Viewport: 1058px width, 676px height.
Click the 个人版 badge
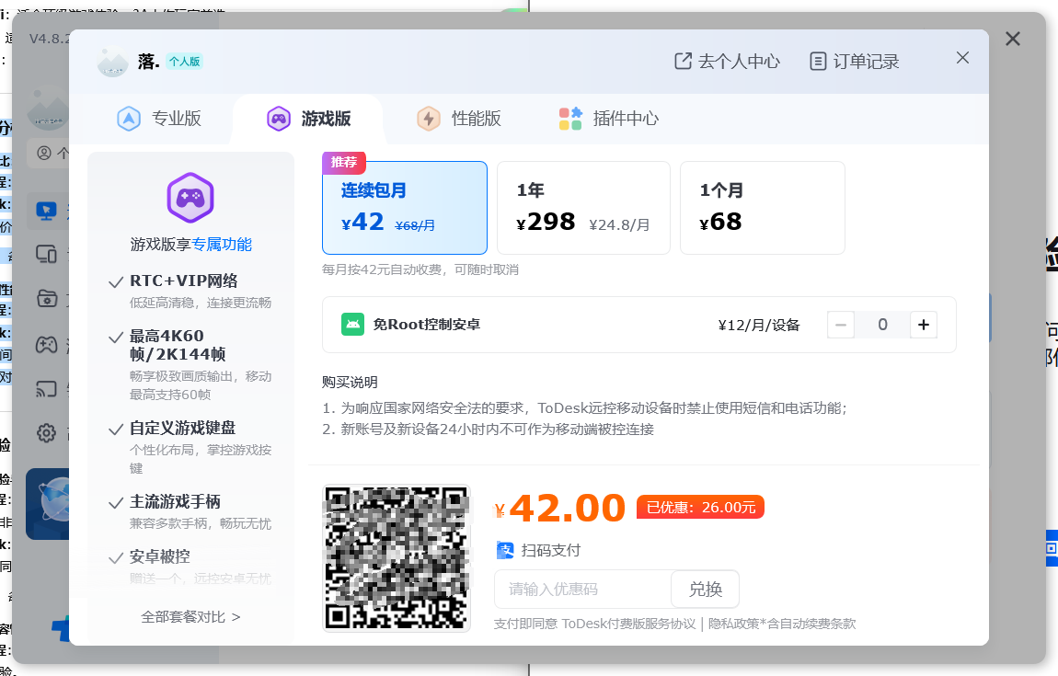(184, 62)
